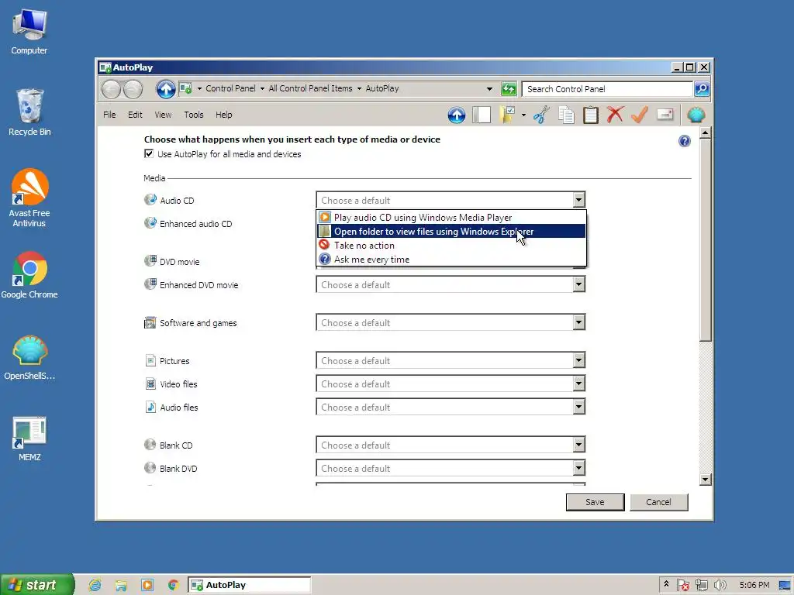Open the View menu
Screen dimensions: 794x595
(x=163, y=115)
